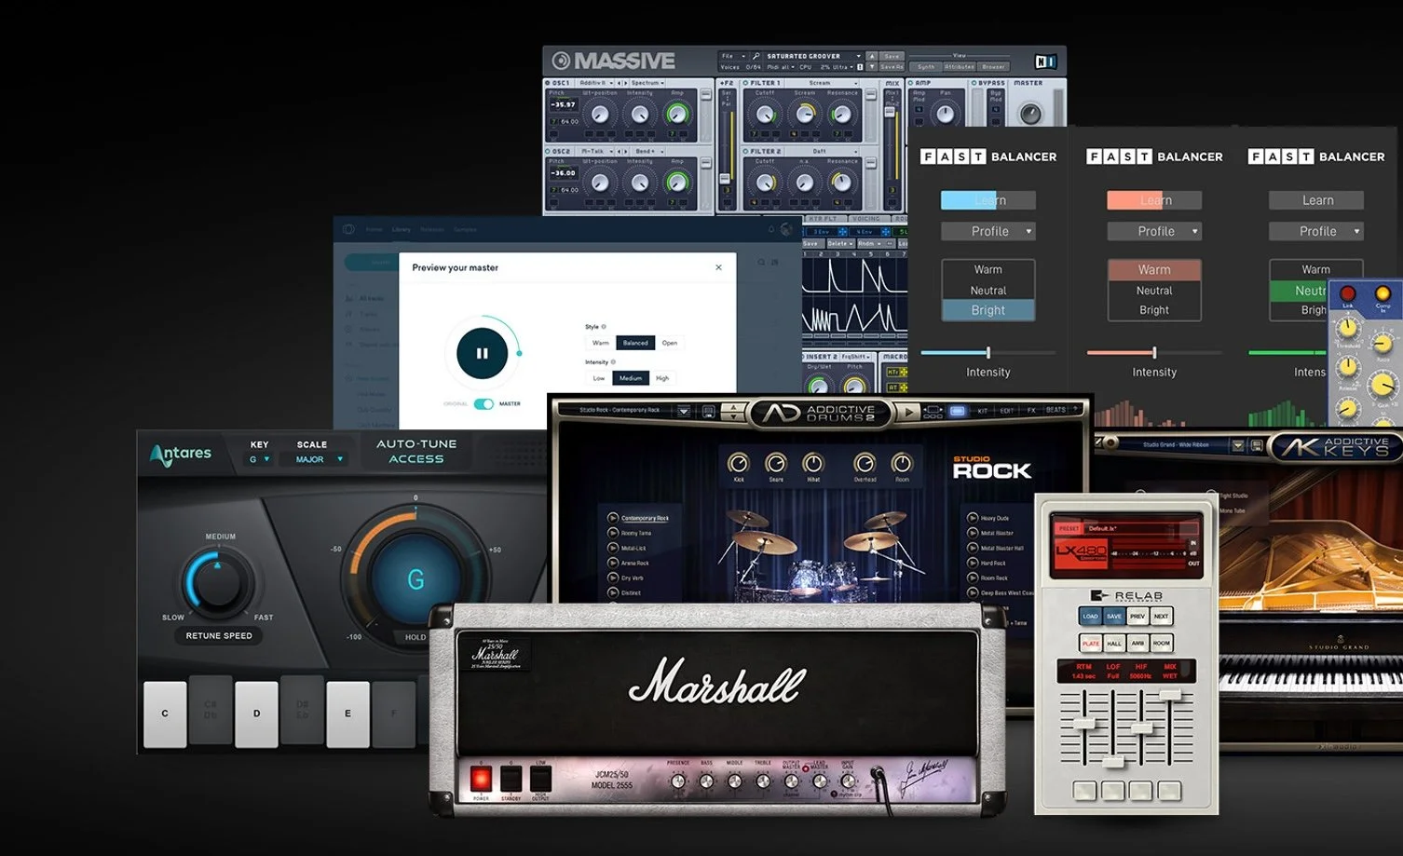Image resolution: width=1403 pixels, height=856 pixels.
Task: Click the Relab Development logo on the LX480
Action: pyautogui.click(x=1124, y=593)
